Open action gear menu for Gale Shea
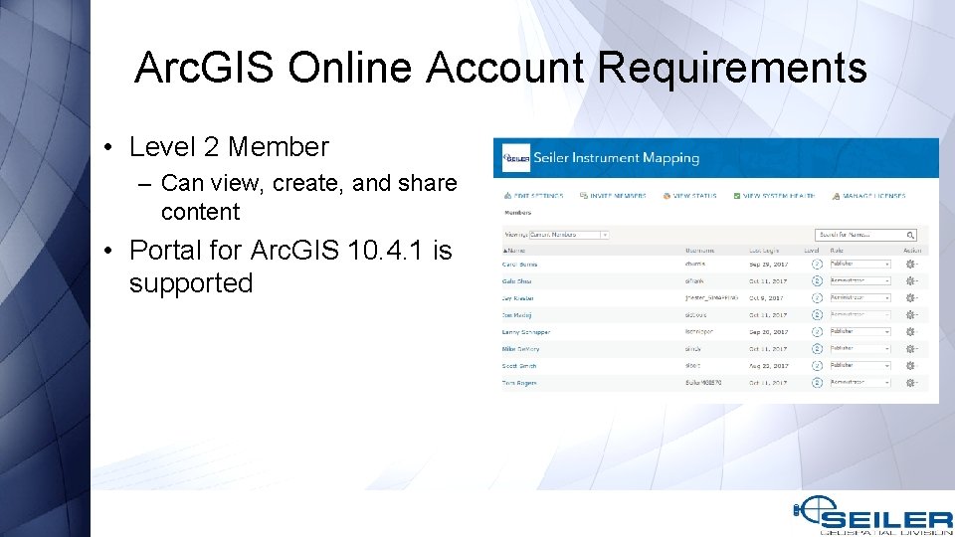 tap(911, 281)
